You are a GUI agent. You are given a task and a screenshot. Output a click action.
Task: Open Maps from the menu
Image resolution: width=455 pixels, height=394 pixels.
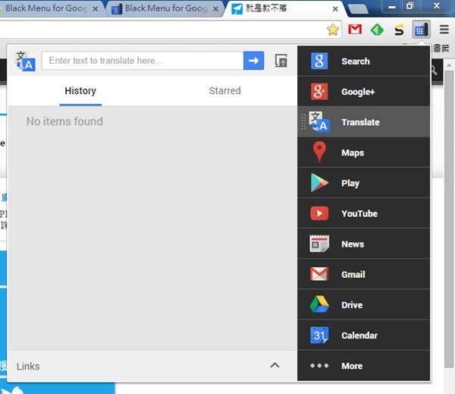pos(363,153)
